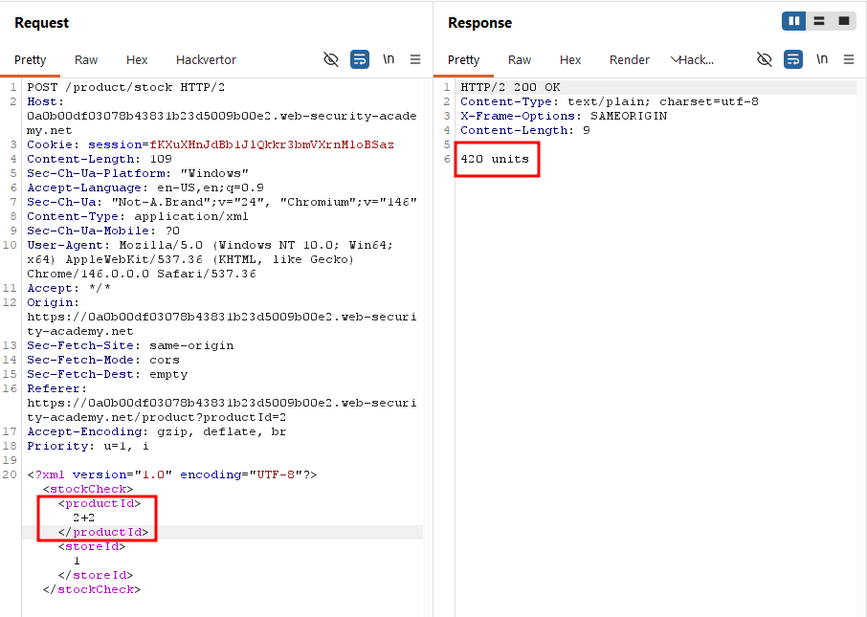Screen dimensions: 867x617
Task: Show \n line breaks in Response panel
Action: click(822, 59)
